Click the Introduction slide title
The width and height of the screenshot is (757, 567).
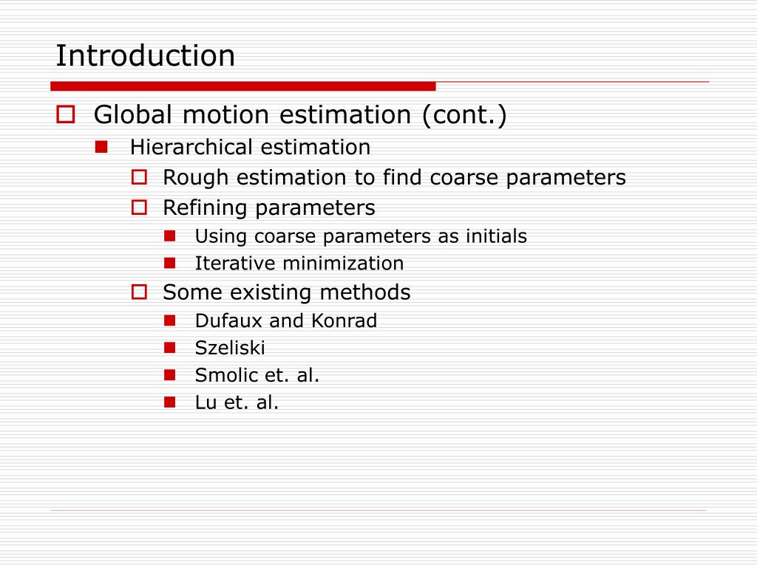click(x=146, y=55)
